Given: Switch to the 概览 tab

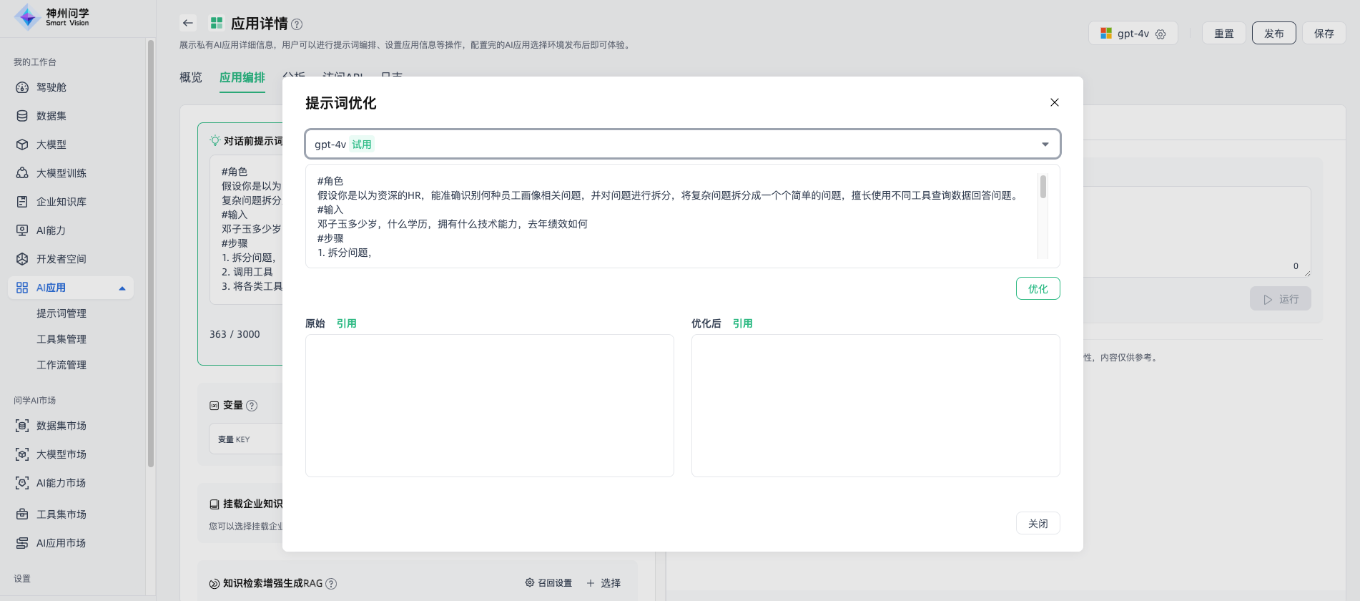Looking at the screenshot, I should 191,77.
